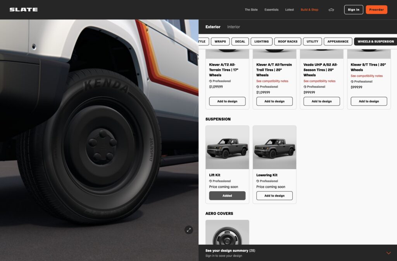Open the Essentials menu item
Image resolution: width=397 pixels, height=261 pixels.
point(271,10)
